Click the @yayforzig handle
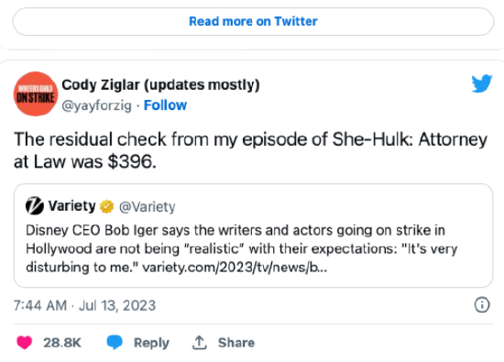 [97, 105]
